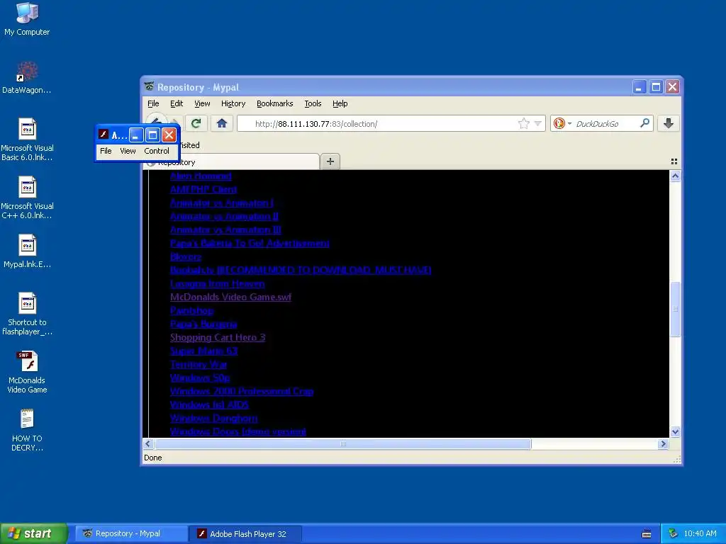The height and width of the screenshot is (544, 726).
Task: Open the Super Mario 63 link
Action: [x=203, y=351]
